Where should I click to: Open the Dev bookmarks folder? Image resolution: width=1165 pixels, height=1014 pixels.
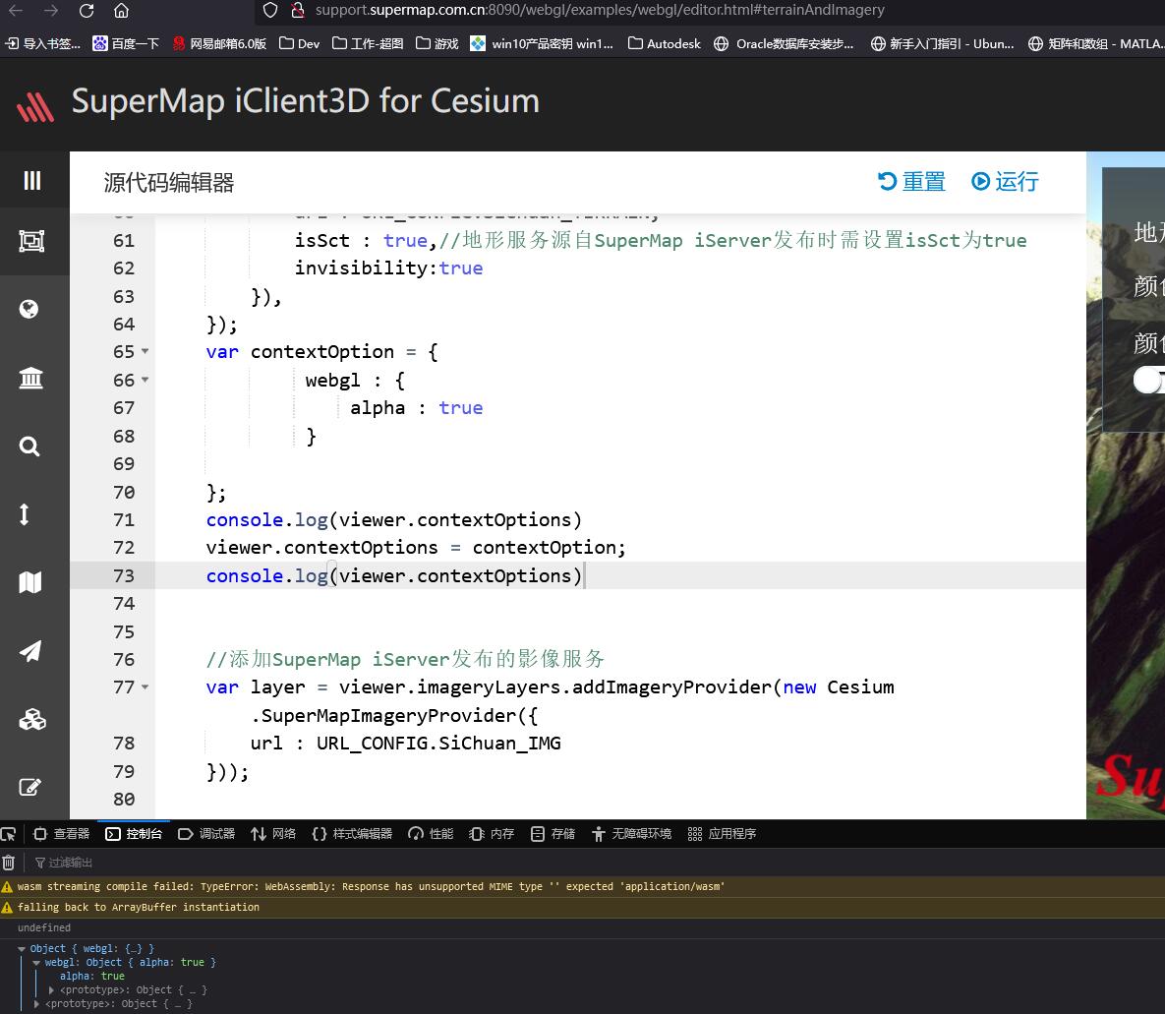[x=300, y=44]
